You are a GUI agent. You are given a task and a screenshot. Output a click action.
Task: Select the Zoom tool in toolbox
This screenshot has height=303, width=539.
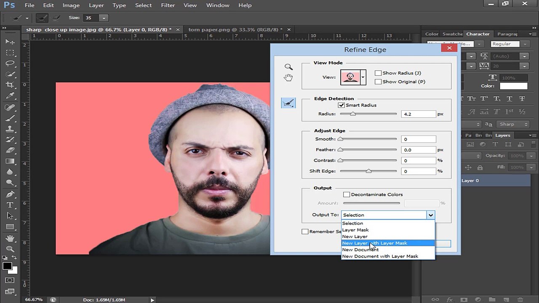[10, 249]
